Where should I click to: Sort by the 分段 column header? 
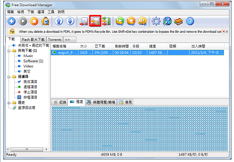[139, 46]
